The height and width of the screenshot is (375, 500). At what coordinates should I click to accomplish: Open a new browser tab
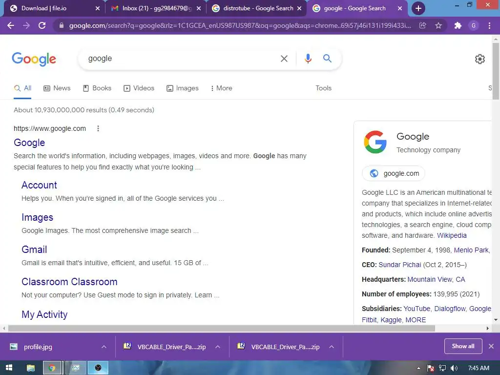pos(418,8)
